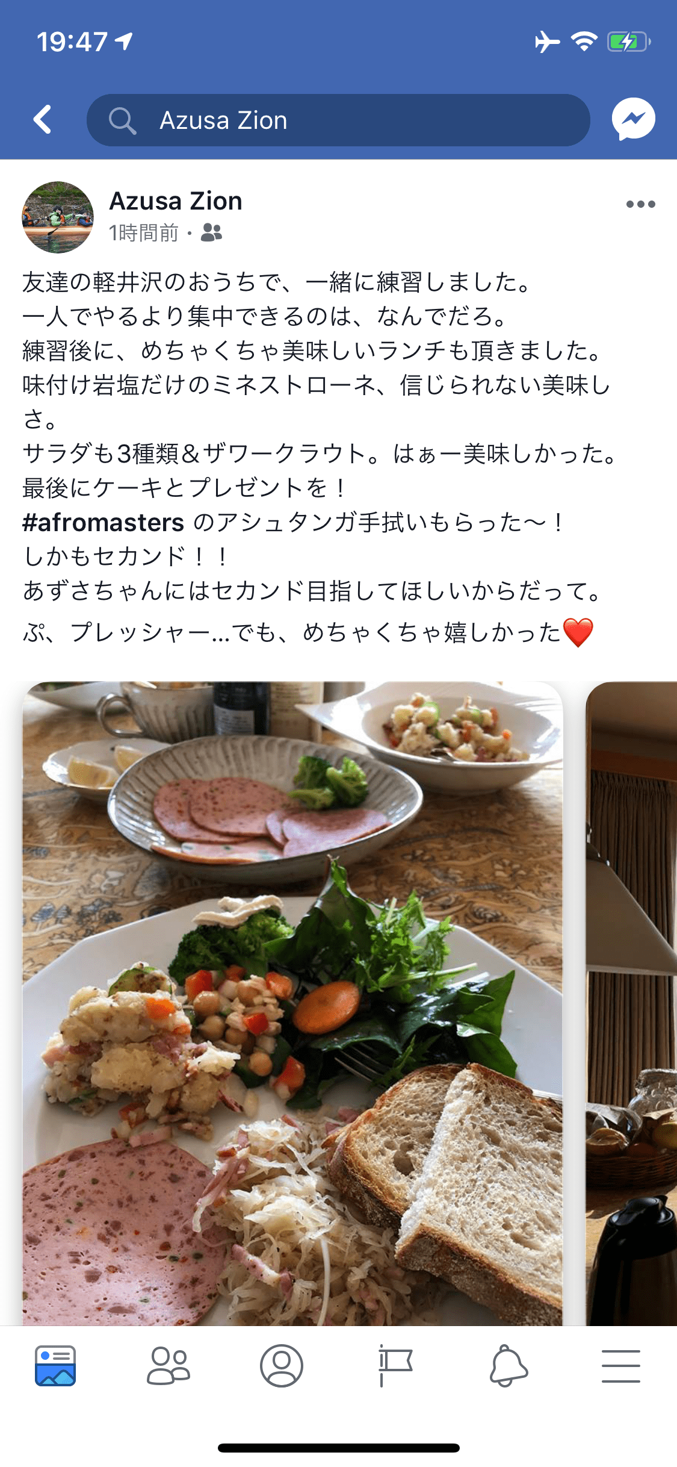Open the second photo with curtains
677x1467 pixels.
click(631, 1003)
